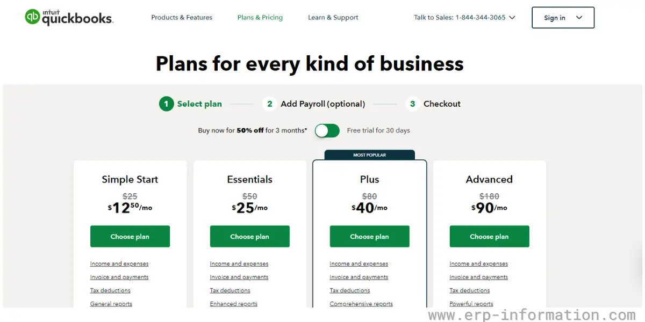The image size is (645, 322).
Task: Toggle the Free trial for 30 days switch
Action: tap(327, 130)
